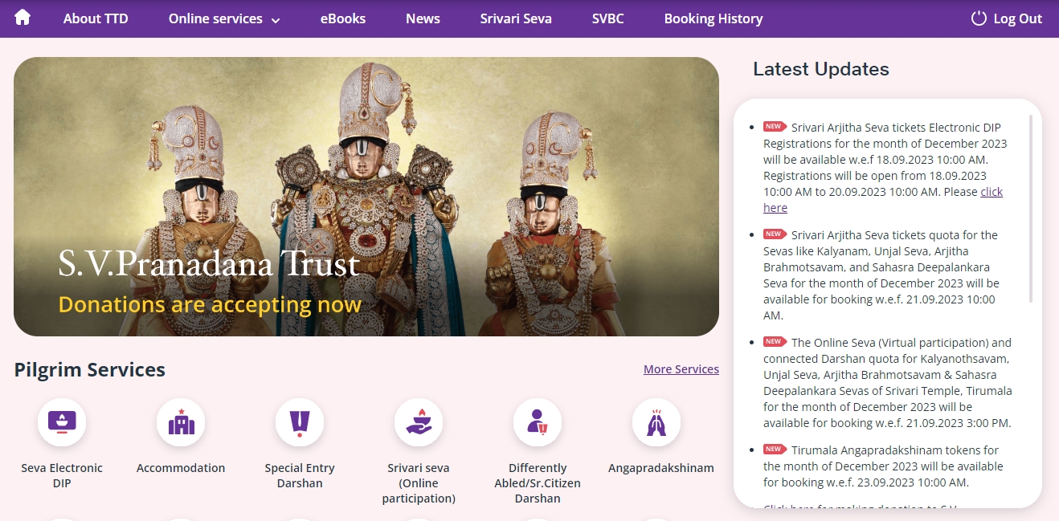The image size is (1059, 521).
Task: Click the S.V.Pranadana Trust banner image
Action: point(366,197)
